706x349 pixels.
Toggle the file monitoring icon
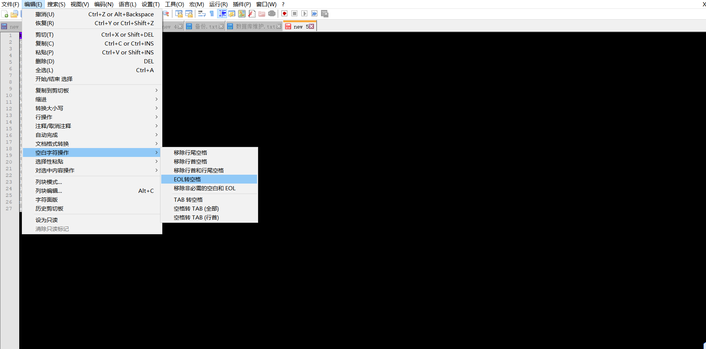pyautogui.click(x=272, y=14)
